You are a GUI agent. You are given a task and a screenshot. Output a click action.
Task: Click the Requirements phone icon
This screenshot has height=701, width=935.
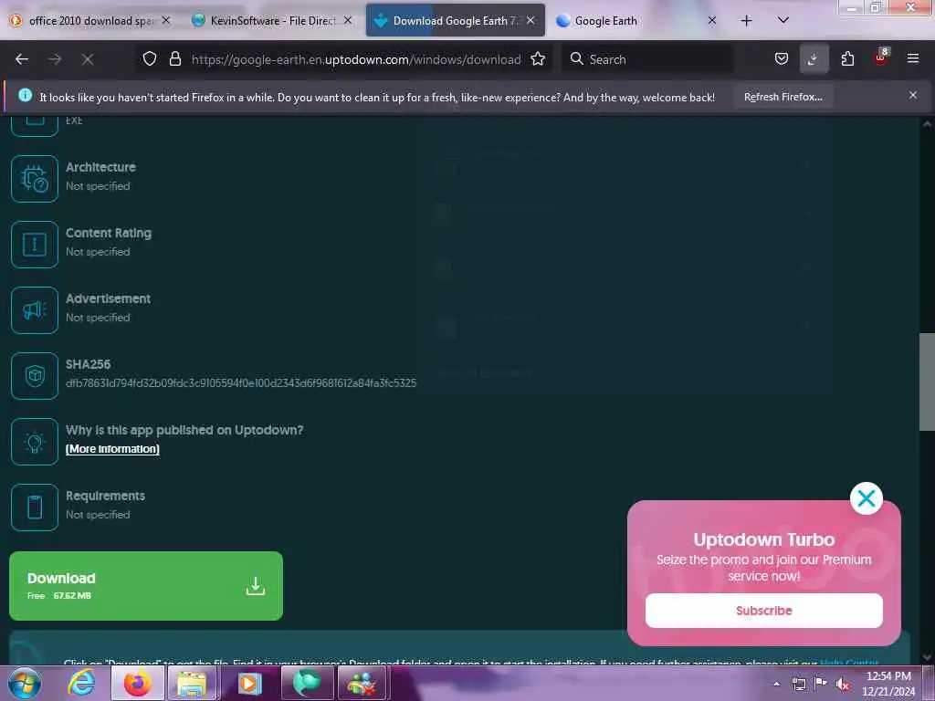click(x=35, y=507)
